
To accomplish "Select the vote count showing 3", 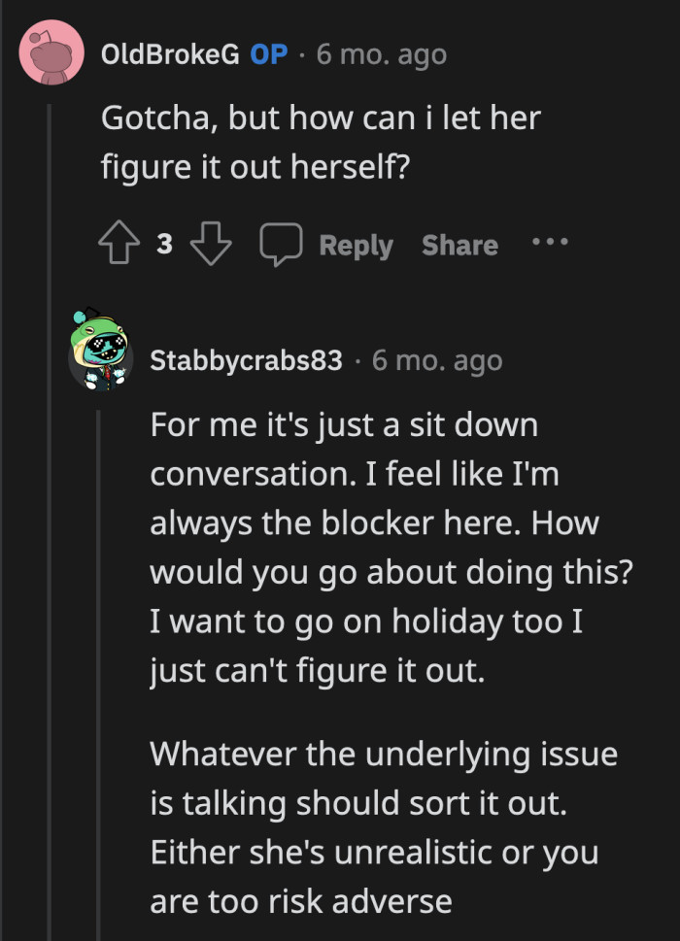I will coord(163,244).
